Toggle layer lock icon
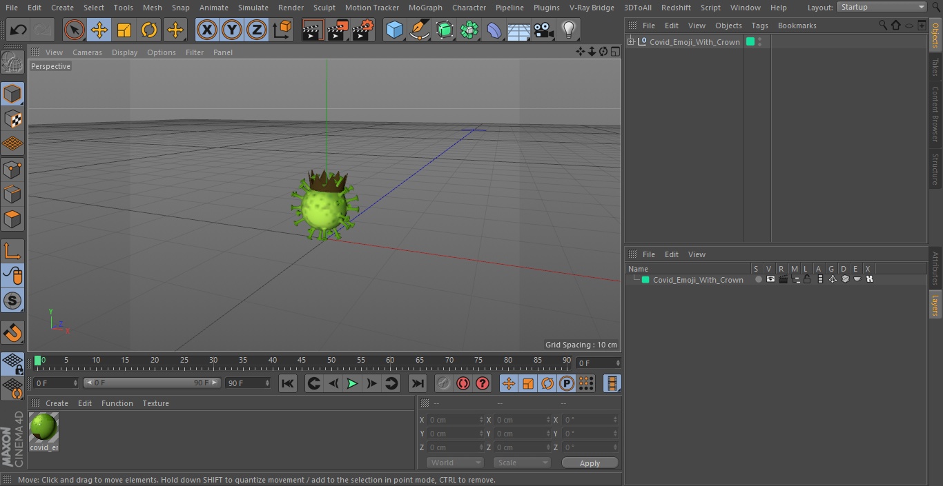Screen dimensions: 943x486 [x=807, y=279]
